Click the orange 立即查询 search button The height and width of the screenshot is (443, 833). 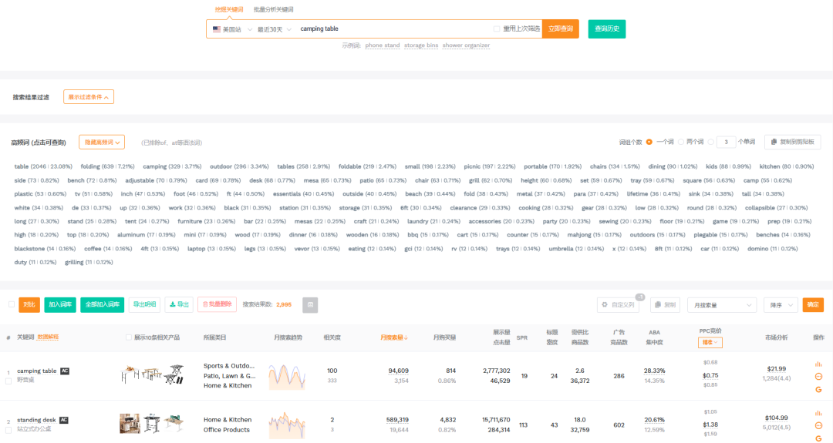point(560,29)
